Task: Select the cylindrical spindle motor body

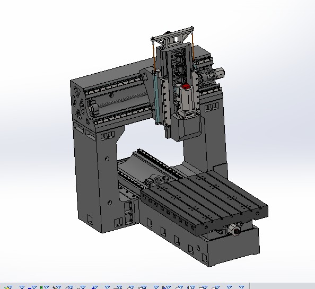Action: tap(186, 99)
